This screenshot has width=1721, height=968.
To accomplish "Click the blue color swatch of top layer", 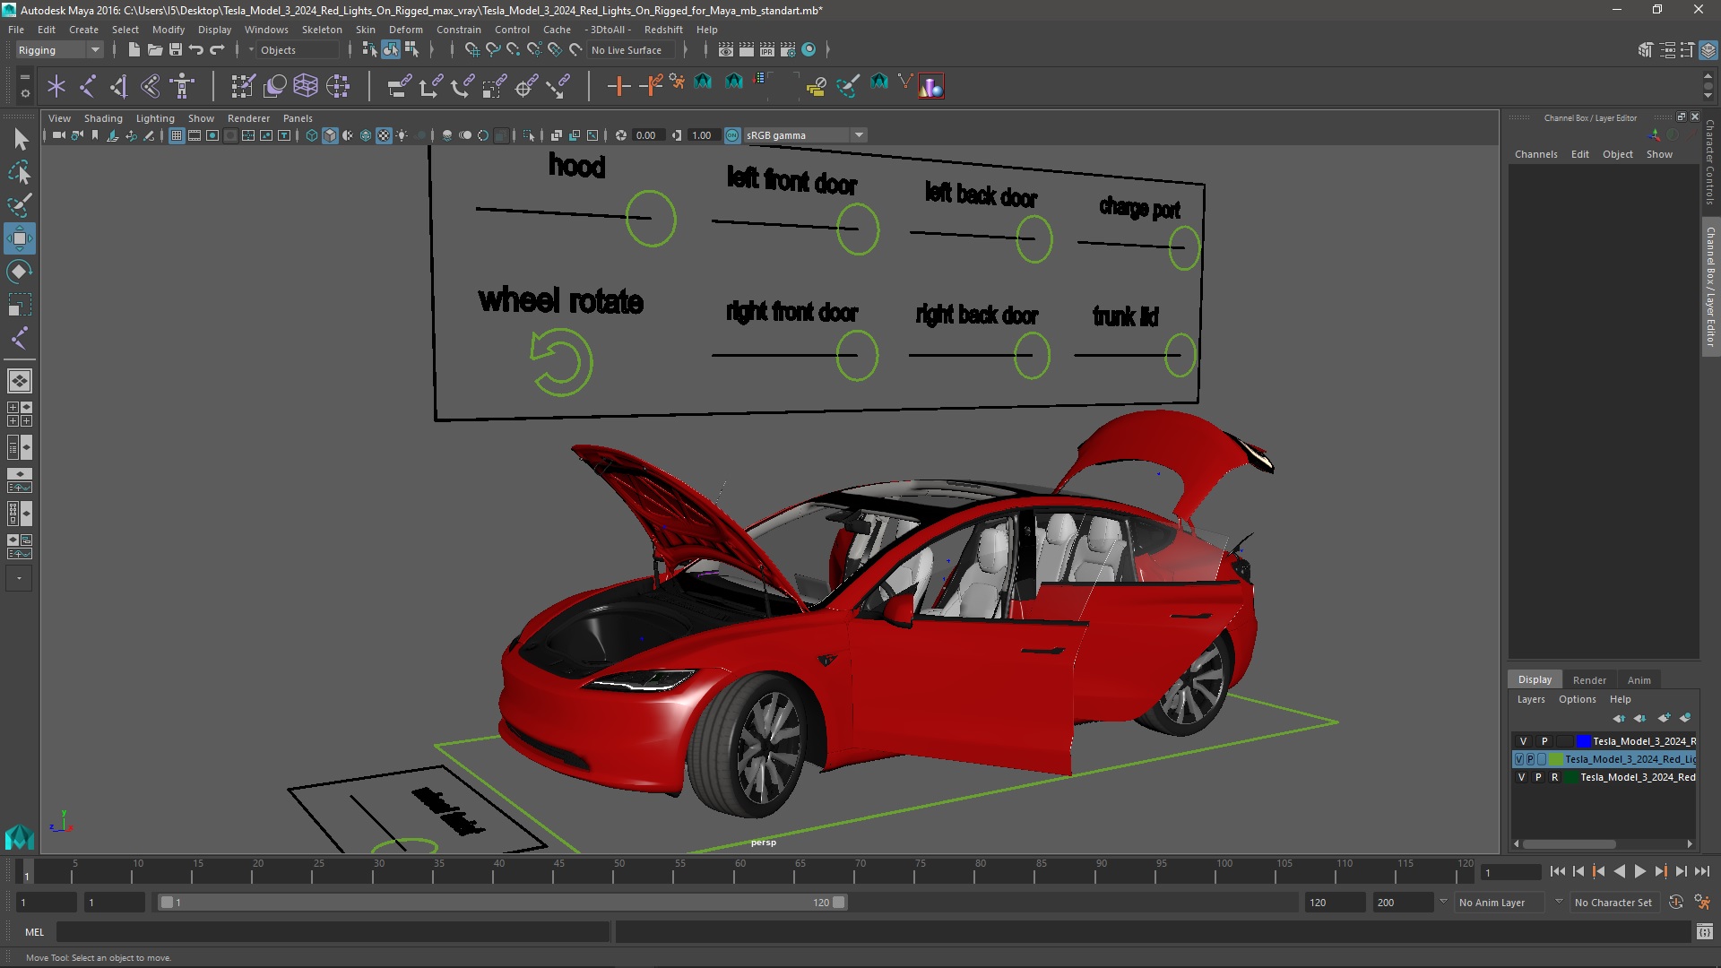I will tap(1584, 741).
